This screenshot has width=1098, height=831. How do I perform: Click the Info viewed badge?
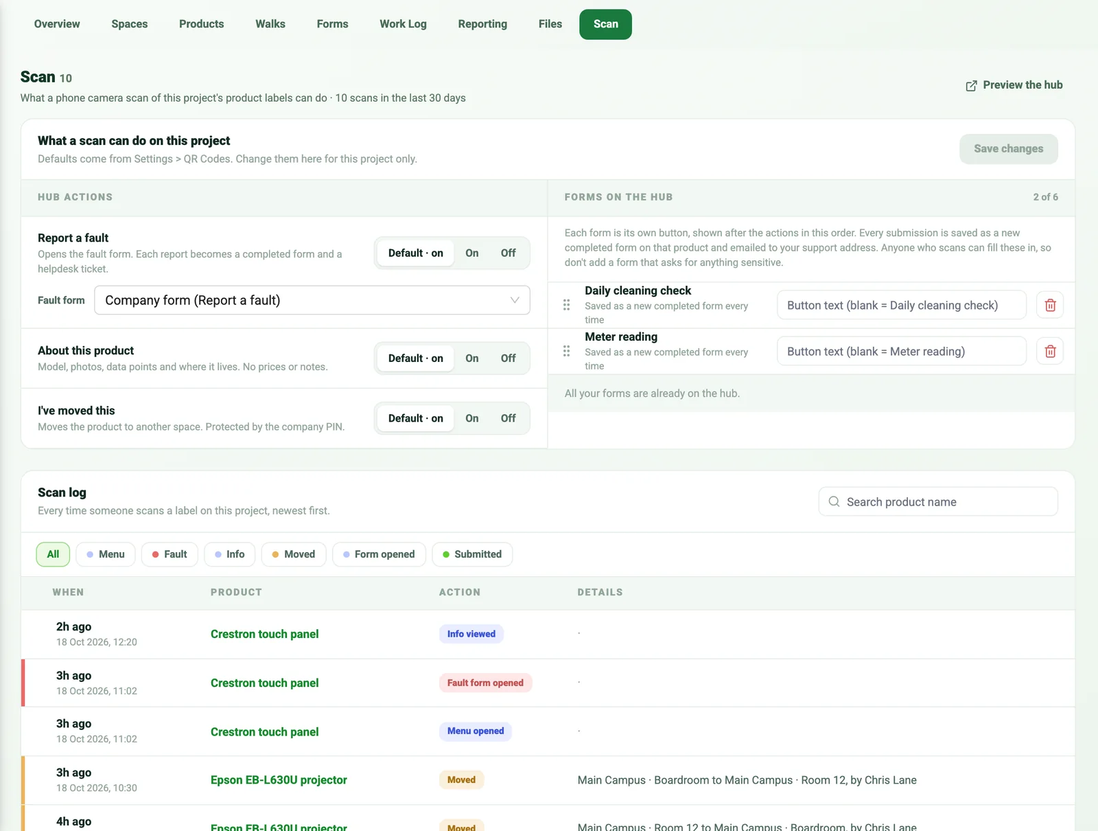pyautogui.click(x=471, y=634)
